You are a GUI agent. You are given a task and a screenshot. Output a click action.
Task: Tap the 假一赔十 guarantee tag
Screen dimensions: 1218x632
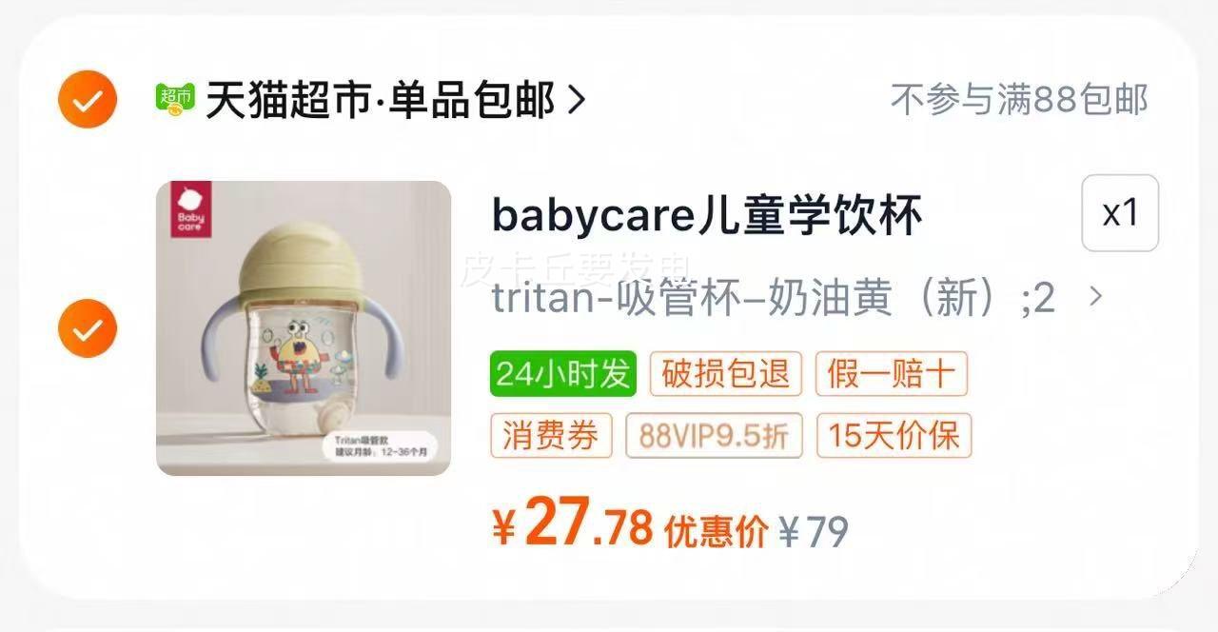coord(892,374)
